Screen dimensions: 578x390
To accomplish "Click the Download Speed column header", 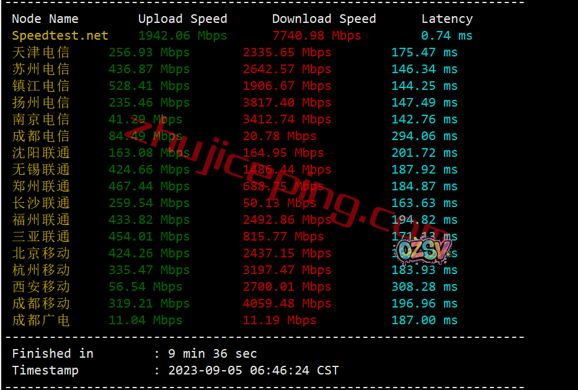I will [x=324, y=19].
